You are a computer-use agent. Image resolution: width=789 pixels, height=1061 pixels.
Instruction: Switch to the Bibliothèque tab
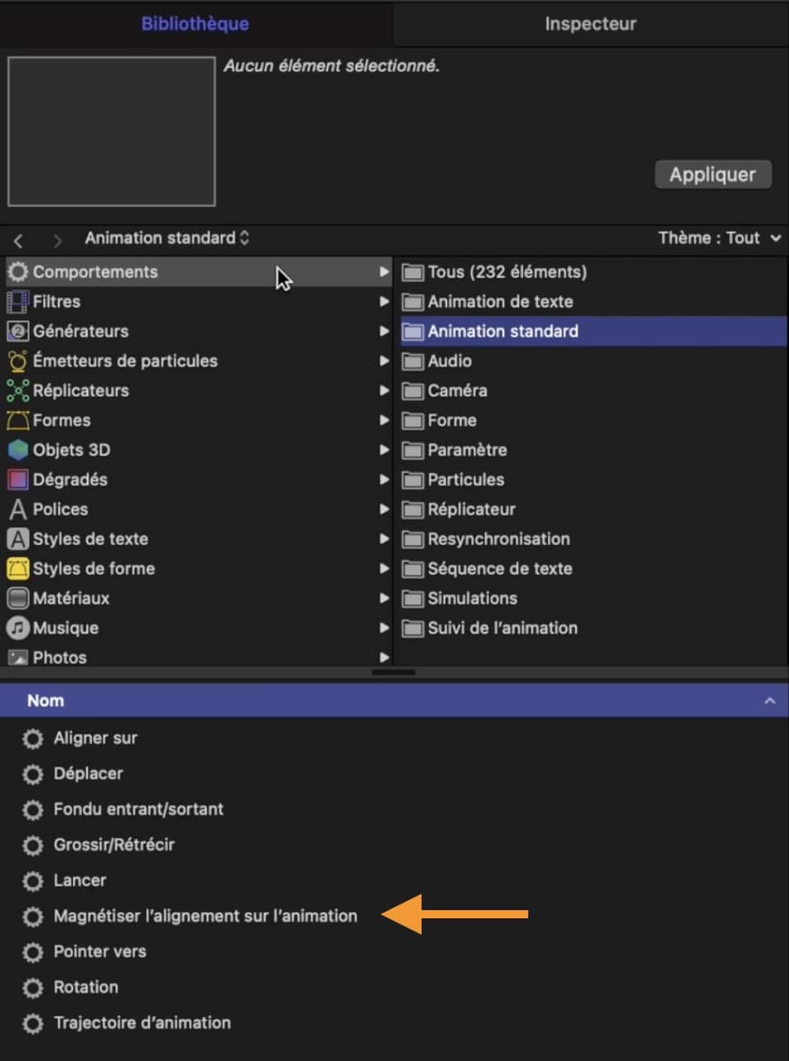coord(195,24)
